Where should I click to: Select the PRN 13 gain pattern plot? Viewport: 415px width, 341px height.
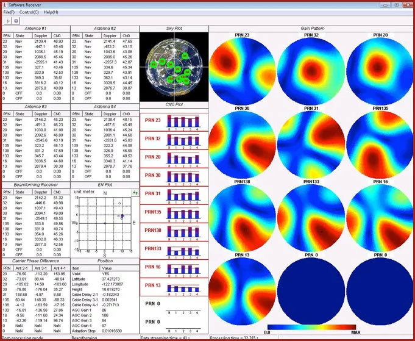(242, 291)
